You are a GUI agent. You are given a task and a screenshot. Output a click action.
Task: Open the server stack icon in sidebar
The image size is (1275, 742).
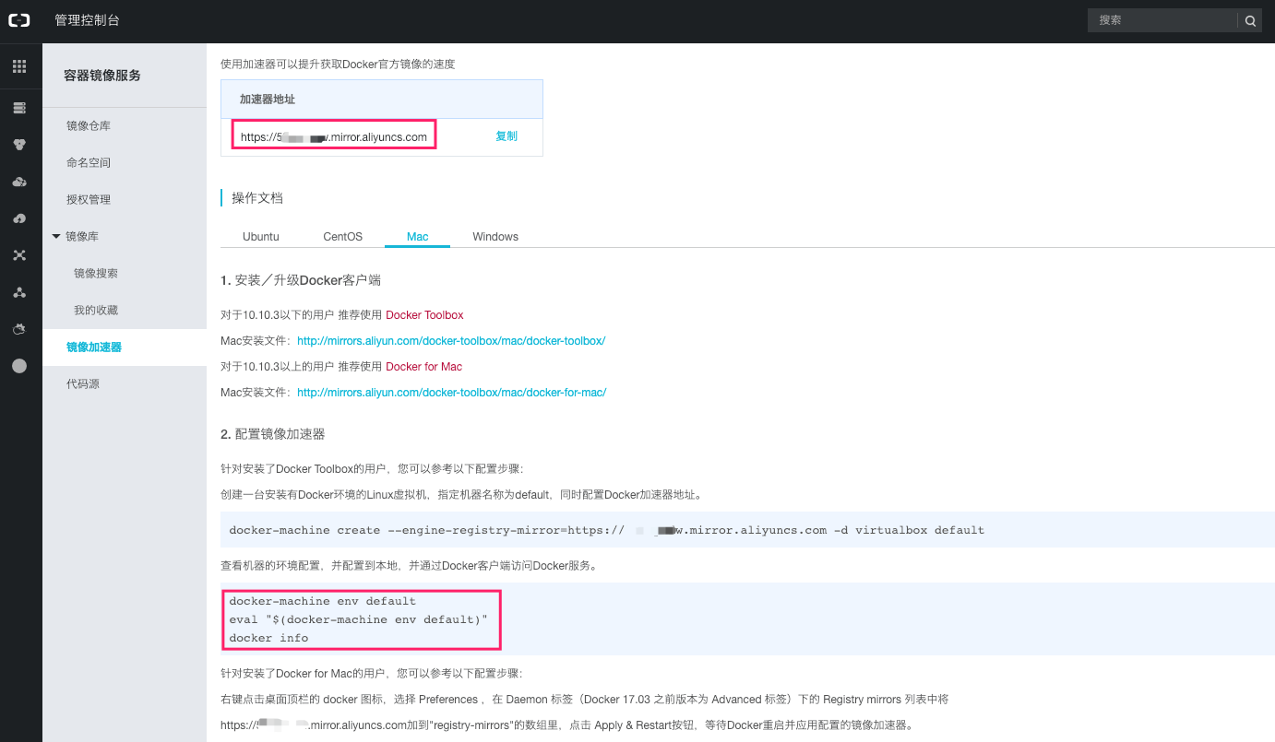point(19,108)
